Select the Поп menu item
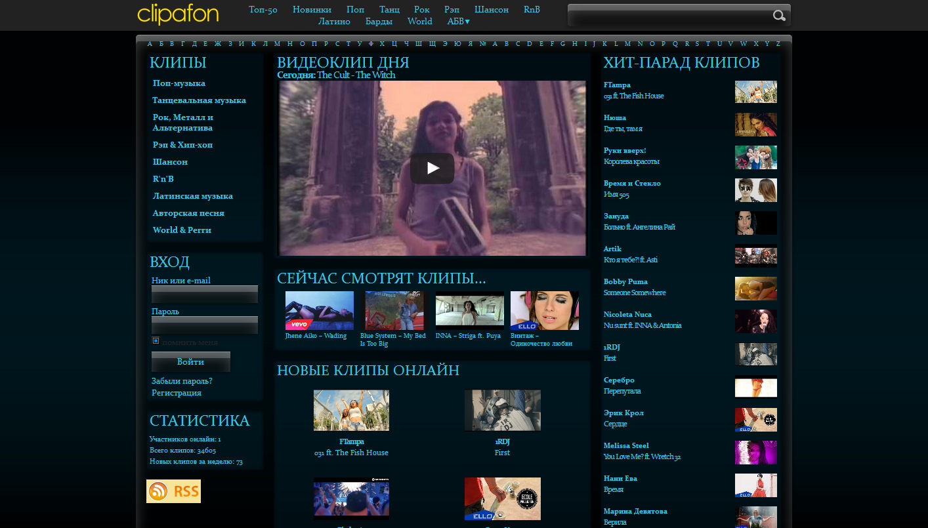 pyautogui.click(x=355, y=9)
